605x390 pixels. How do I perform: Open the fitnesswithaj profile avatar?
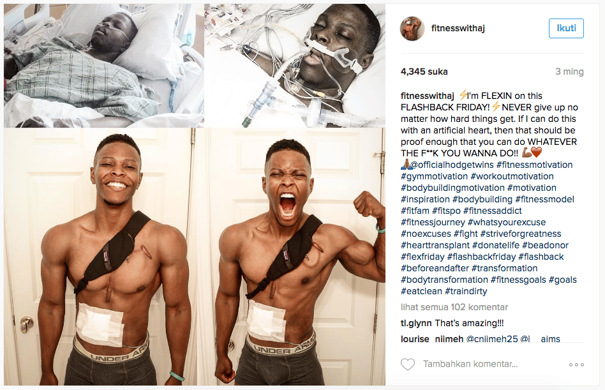point(412,29)
